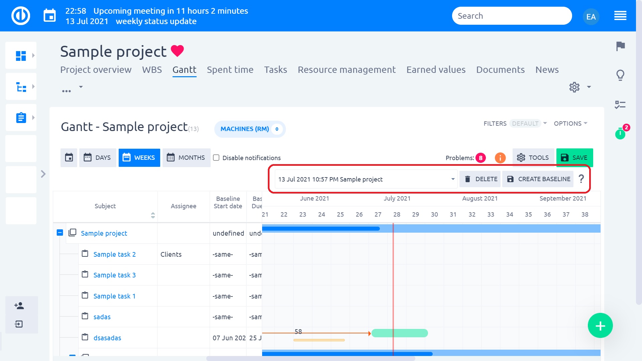Enable the Disable notifications checkbox
Screen dimensions: 642x361
216,158
